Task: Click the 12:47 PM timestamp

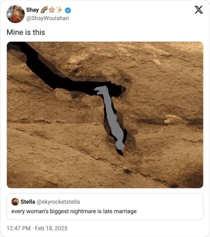Action: tap(19, 228)
